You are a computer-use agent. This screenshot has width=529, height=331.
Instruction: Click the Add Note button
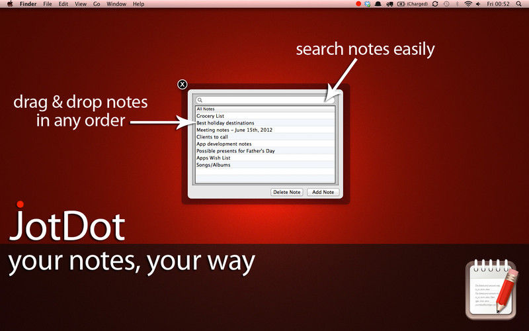(323, 192)
